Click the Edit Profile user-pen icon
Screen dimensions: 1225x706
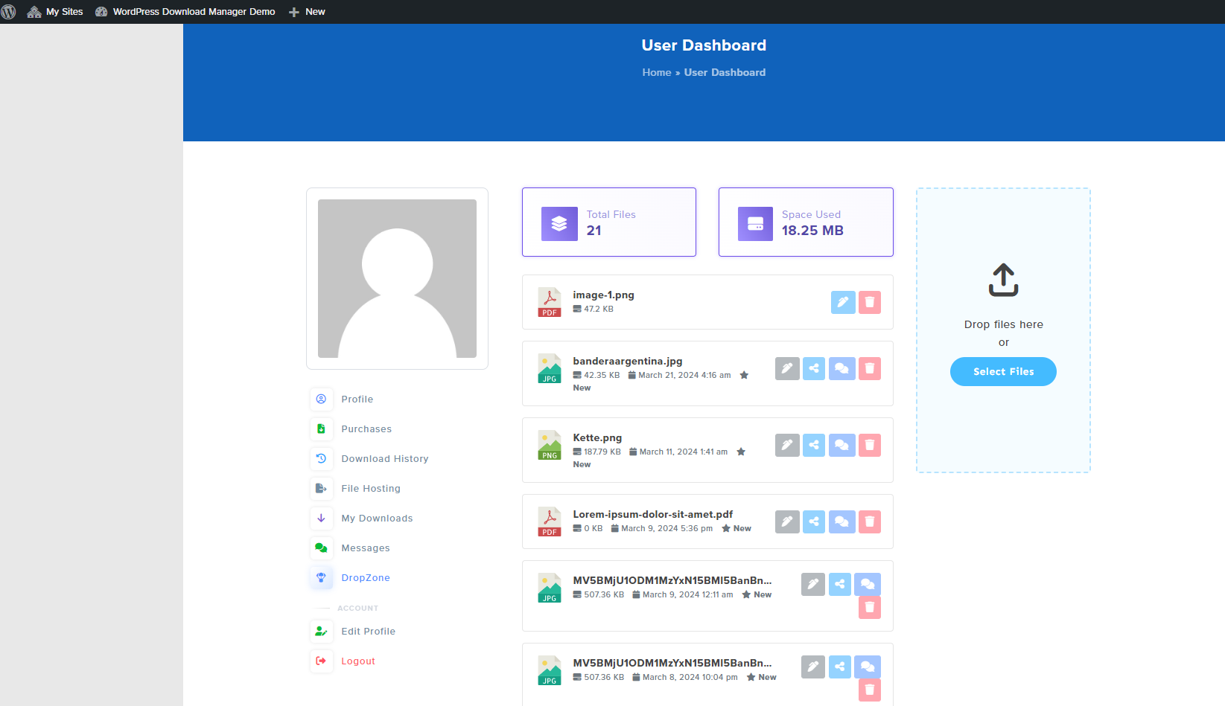[x=321, y=631]
